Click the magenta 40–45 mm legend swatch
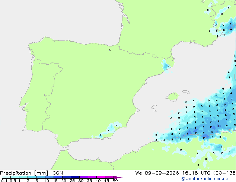 tap(101, 177)
